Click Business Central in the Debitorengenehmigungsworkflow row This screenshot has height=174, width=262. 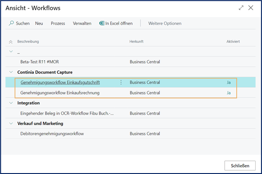pos(145,134)
